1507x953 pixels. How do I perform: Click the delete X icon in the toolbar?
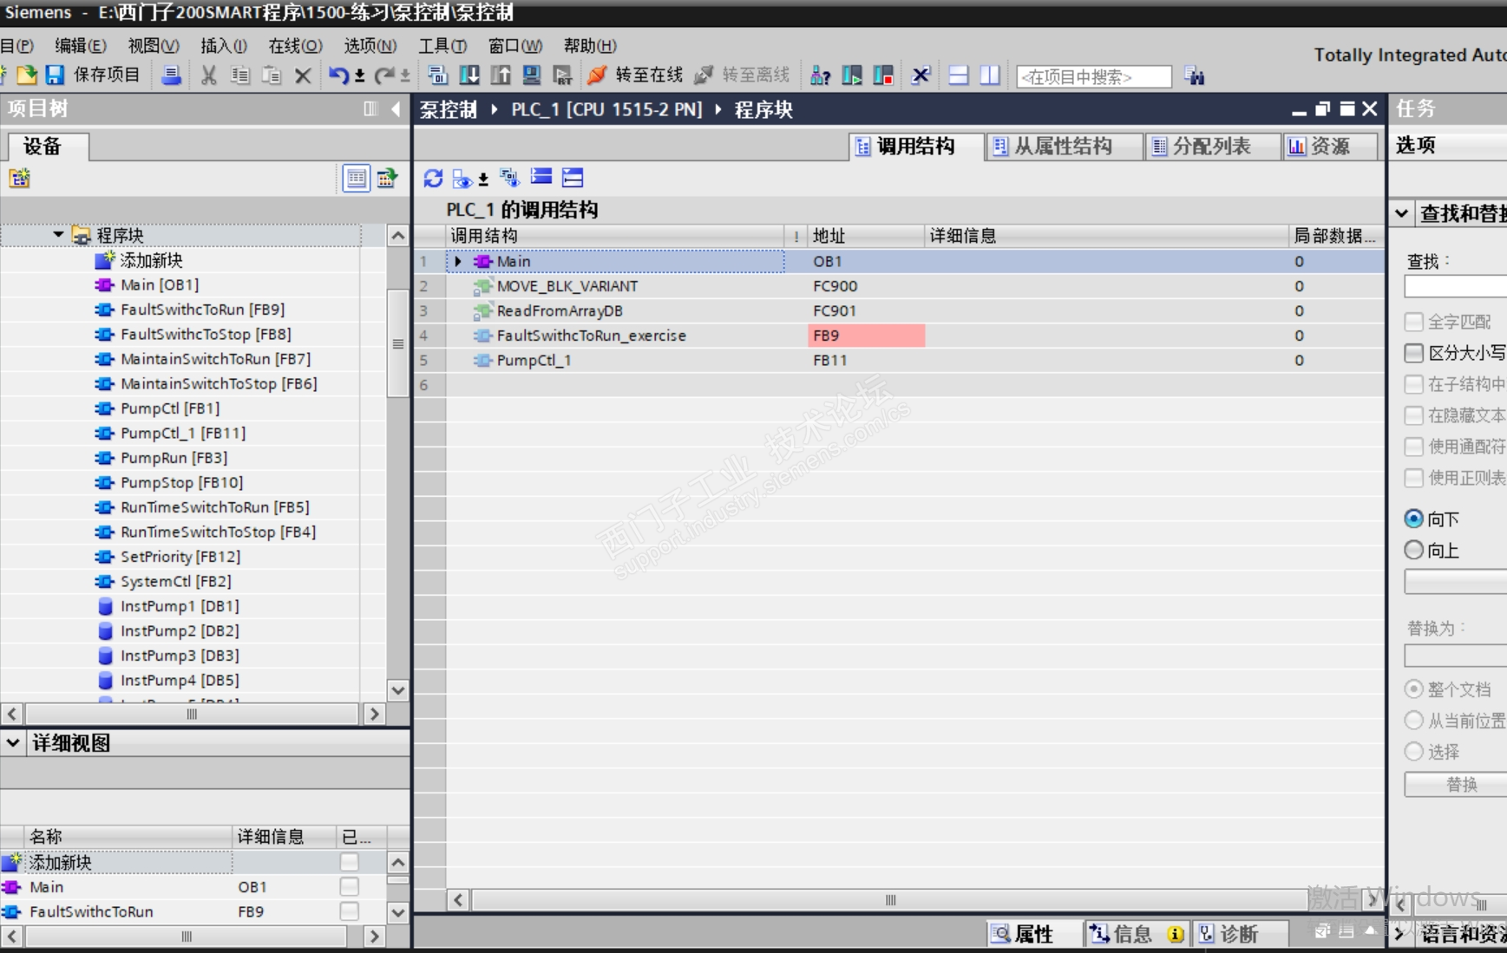(x=303, y=75)
